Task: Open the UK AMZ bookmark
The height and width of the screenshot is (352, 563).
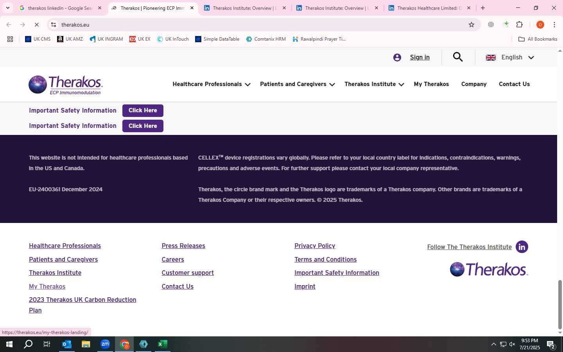Action: click(x=70, y=39)
